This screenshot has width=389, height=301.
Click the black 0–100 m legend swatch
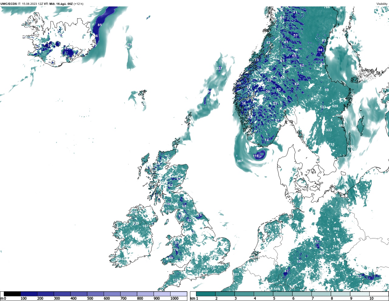click(12, 294)
